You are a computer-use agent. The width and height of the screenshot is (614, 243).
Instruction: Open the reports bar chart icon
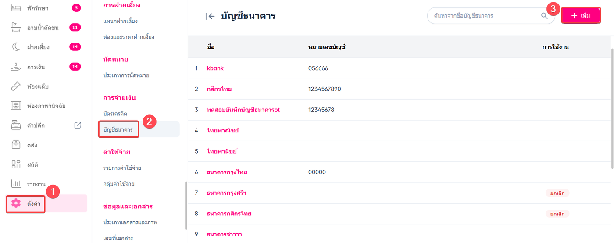(x=16, y=184)
